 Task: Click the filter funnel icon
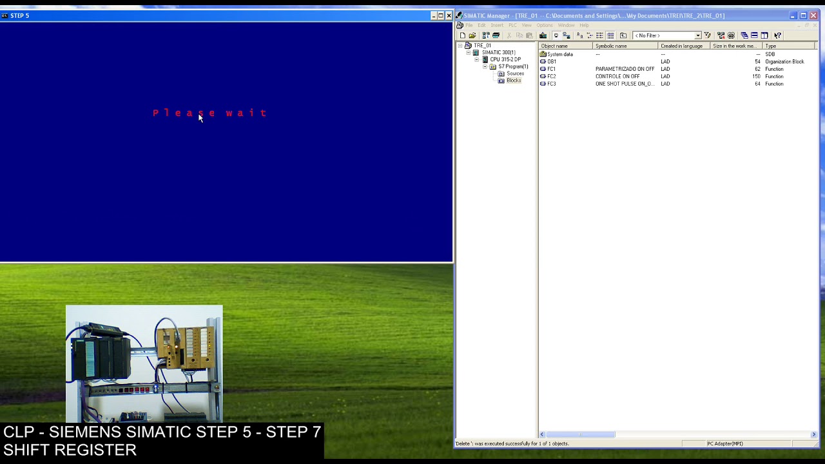click(708, 35)
